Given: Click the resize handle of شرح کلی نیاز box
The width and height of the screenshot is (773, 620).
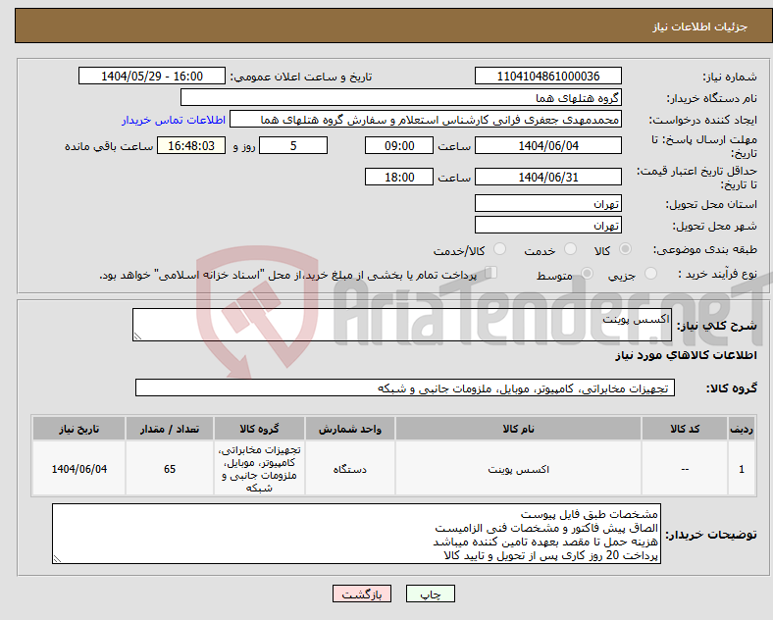Looking at the screenshot, I should (x=137, y=336).
